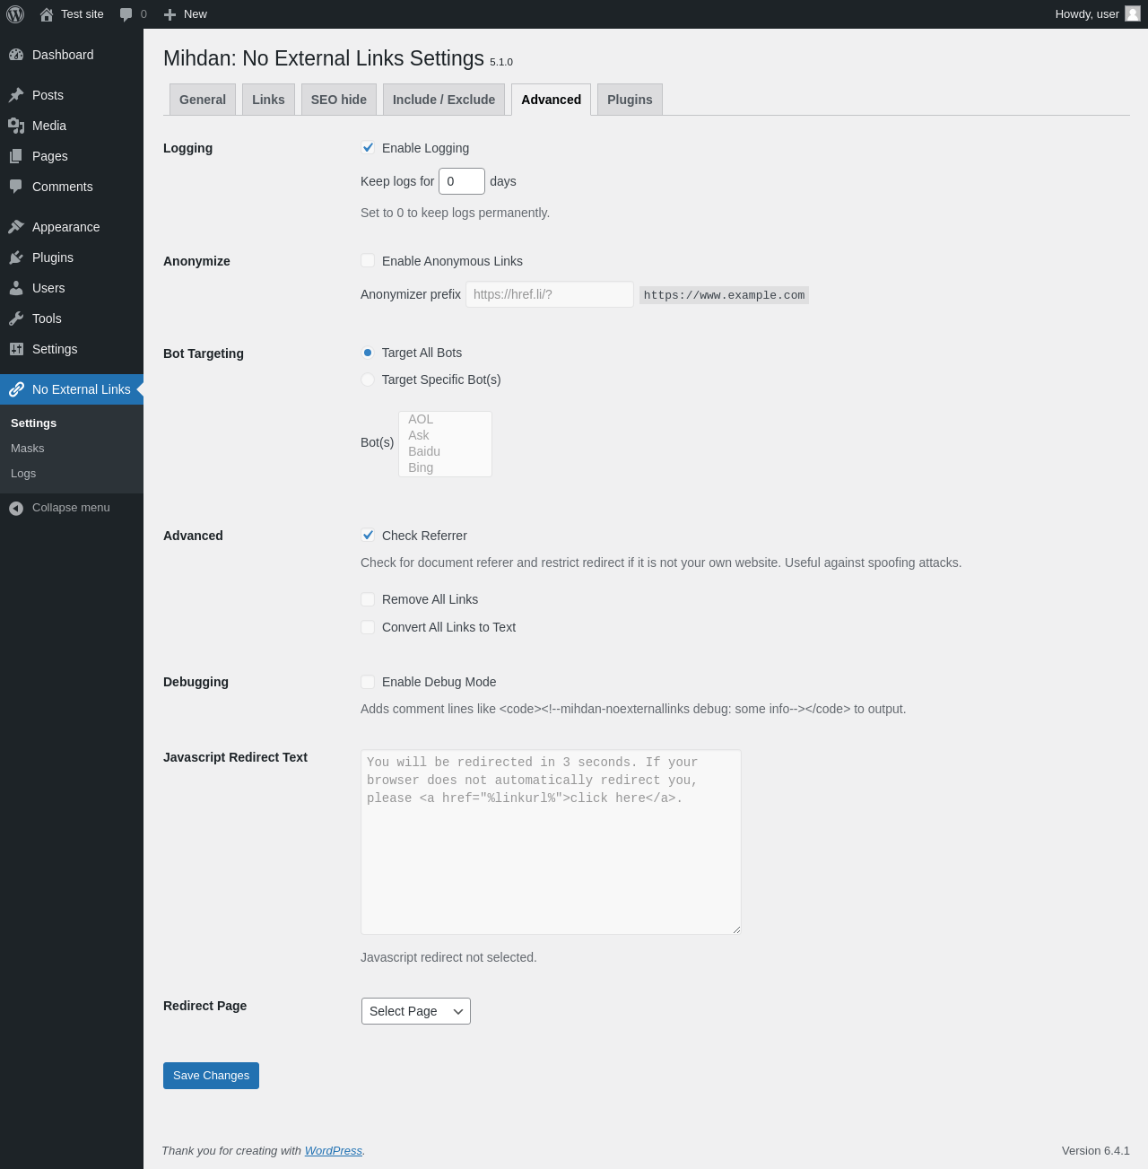Viewport: 1148px width, 1169px height.
Task: Click the WordPress logo icon
Action: (x=15, y=14)
